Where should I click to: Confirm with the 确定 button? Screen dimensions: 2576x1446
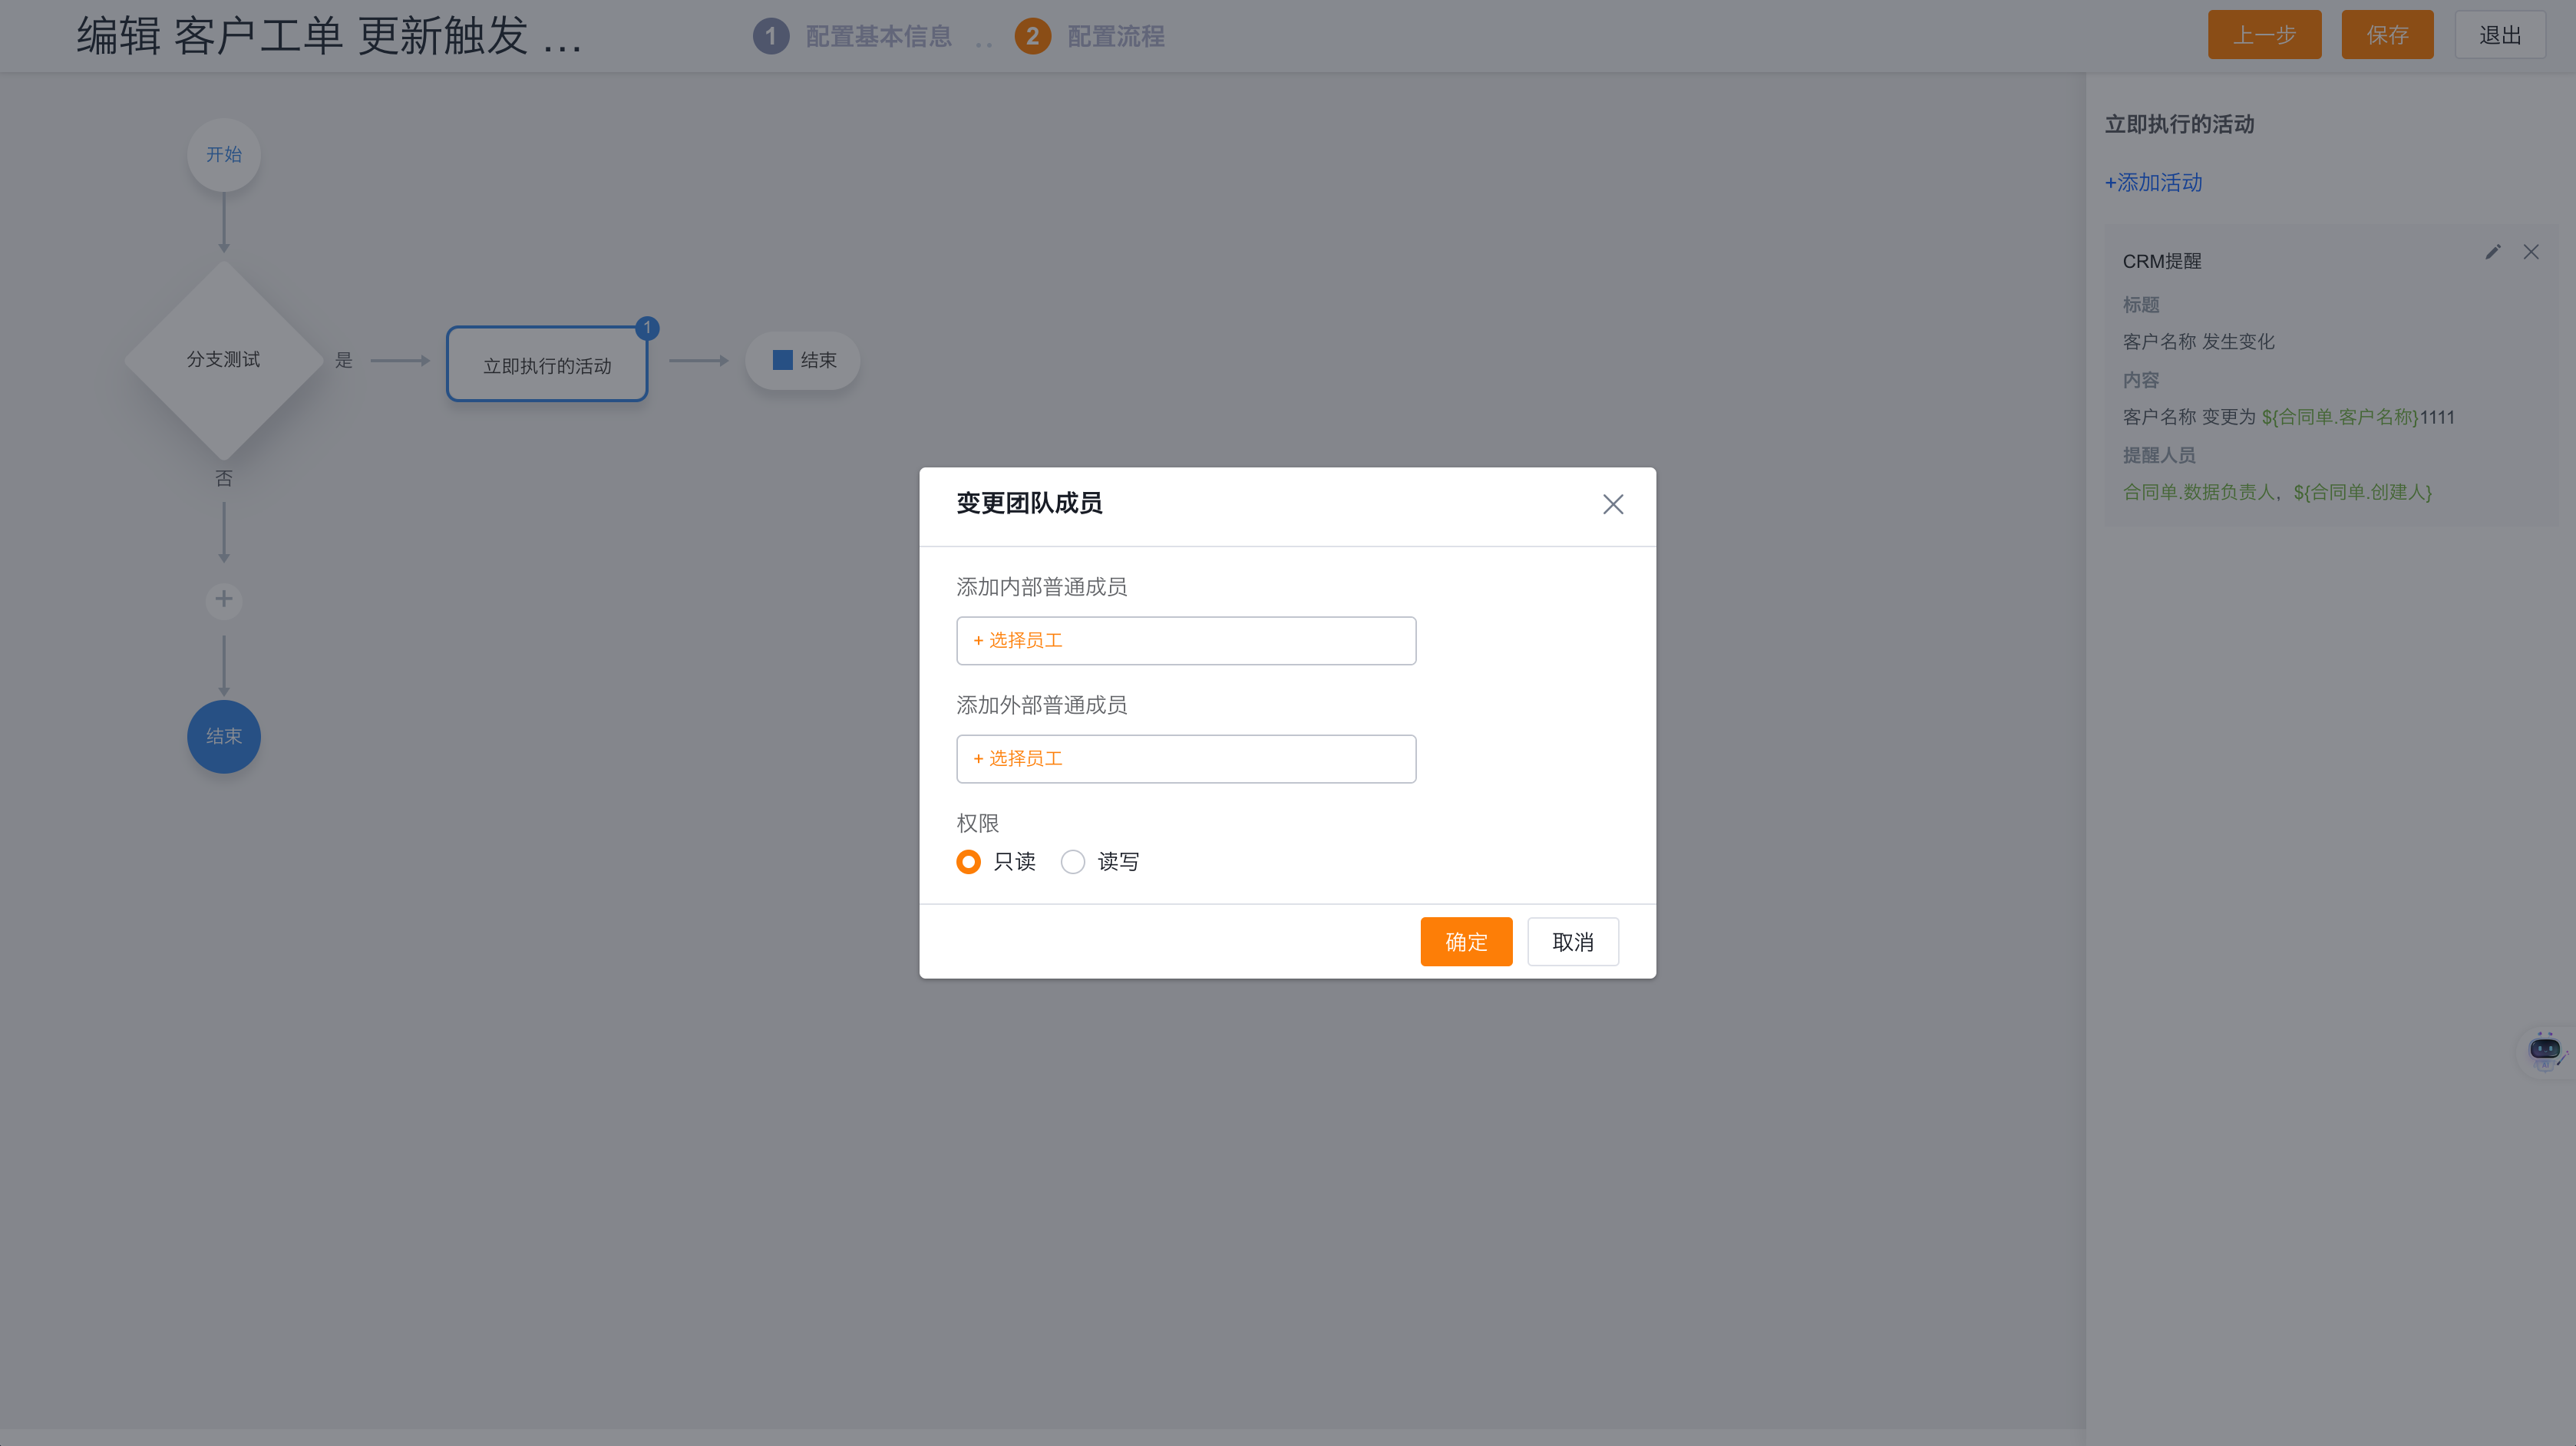pyautogui.click(x=1466, y=941)
